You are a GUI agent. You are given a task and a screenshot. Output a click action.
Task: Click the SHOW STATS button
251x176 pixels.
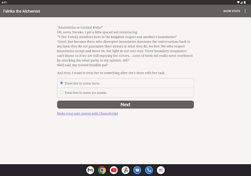pyautogui.click(x=232, y=11)
